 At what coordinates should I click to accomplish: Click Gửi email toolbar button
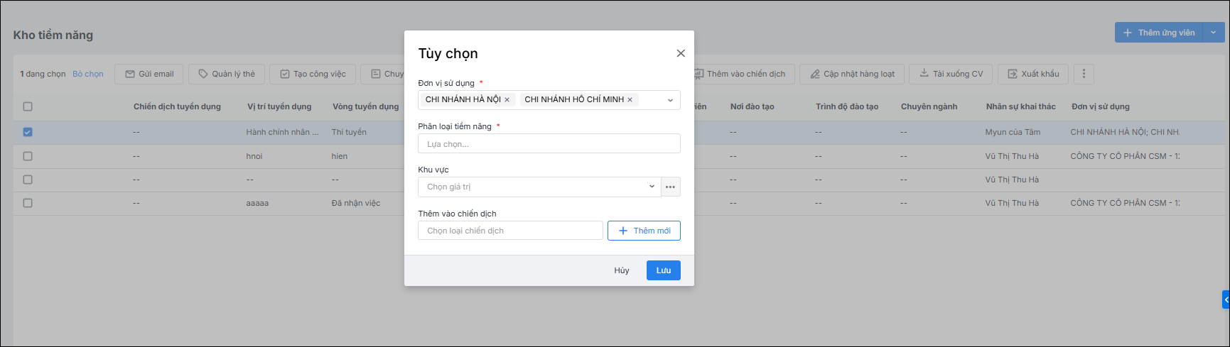(x=149, y=74)
